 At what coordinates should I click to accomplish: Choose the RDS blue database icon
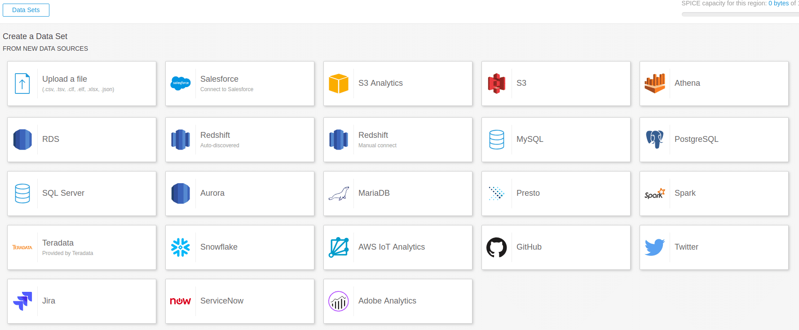pyautogui.click(x=22, y=140)
